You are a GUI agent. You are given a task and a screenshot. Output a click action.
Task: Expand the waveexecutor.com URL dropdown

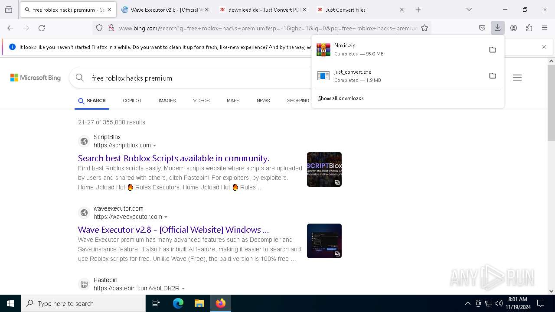coord(166,217)
